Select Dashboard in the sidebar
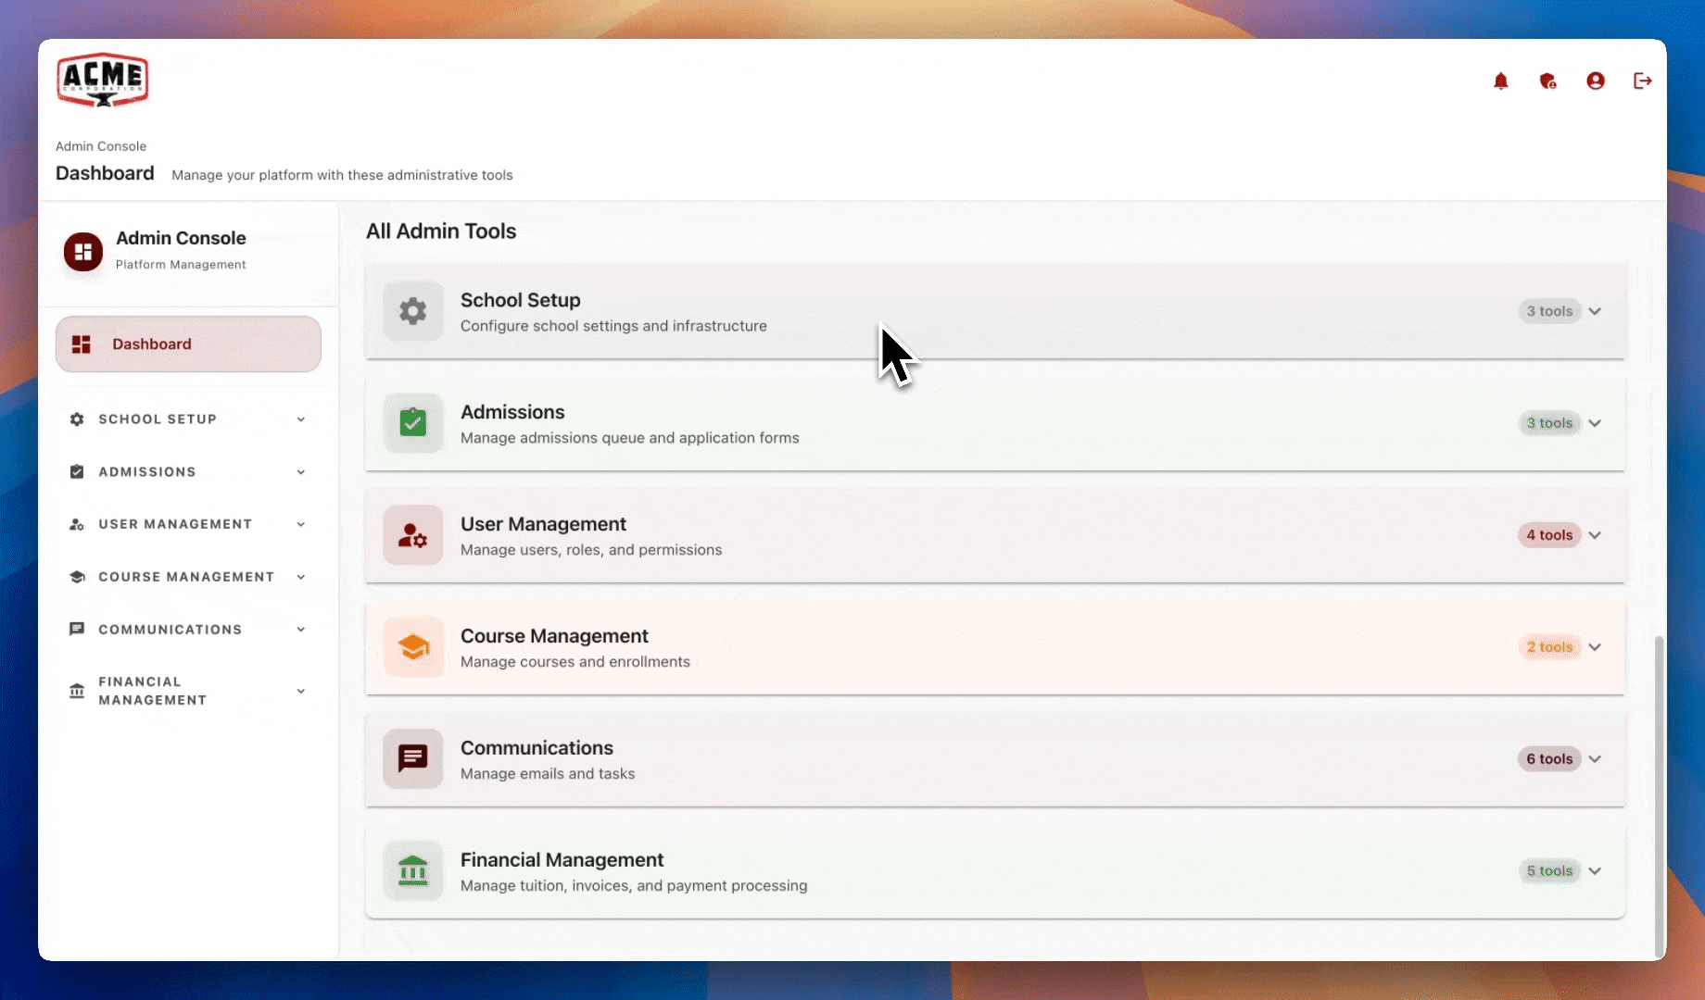1705x1000 pixels. coord(188,344)
